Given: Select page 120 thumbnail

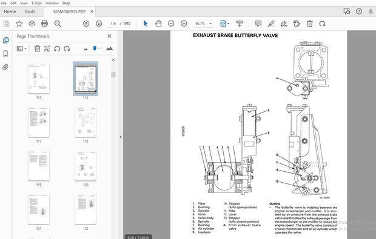Looking at the screenshot, I should (86, 166).
